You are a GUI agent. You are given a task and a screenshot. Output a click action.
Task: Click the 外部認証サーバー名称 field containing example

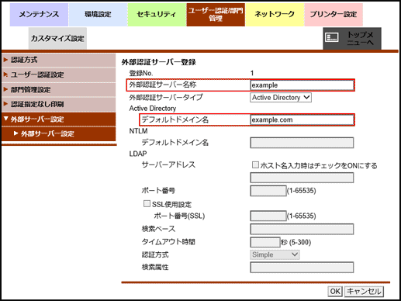[302, 85]
